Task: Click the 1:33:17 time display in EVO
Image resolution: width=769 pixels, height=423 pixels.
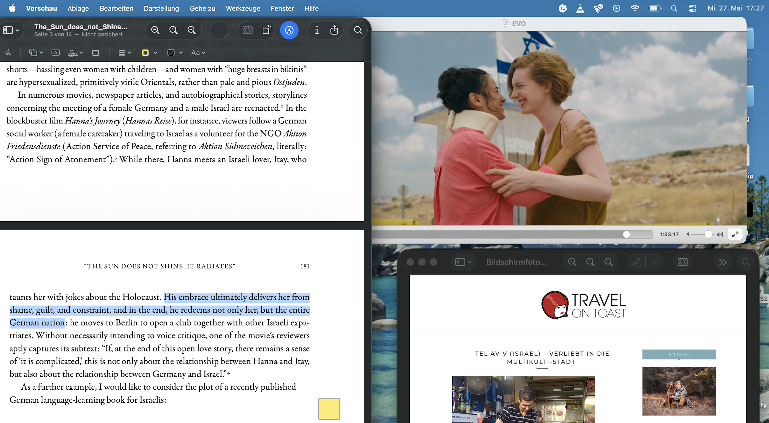Action: [669, 234]
